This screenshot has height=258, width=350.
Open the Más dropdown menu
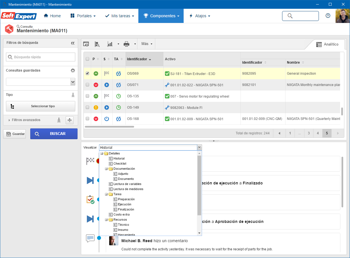point(147,44)
